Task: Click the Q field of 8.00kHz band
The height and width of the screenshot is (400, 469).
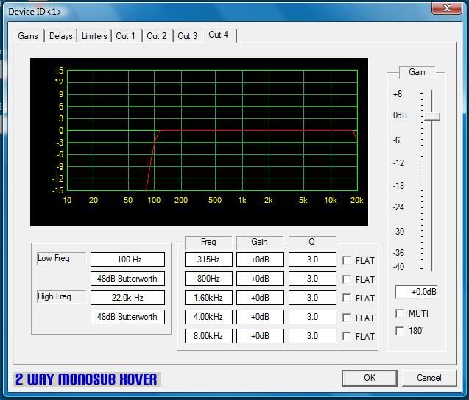Action: click(312, 336)
